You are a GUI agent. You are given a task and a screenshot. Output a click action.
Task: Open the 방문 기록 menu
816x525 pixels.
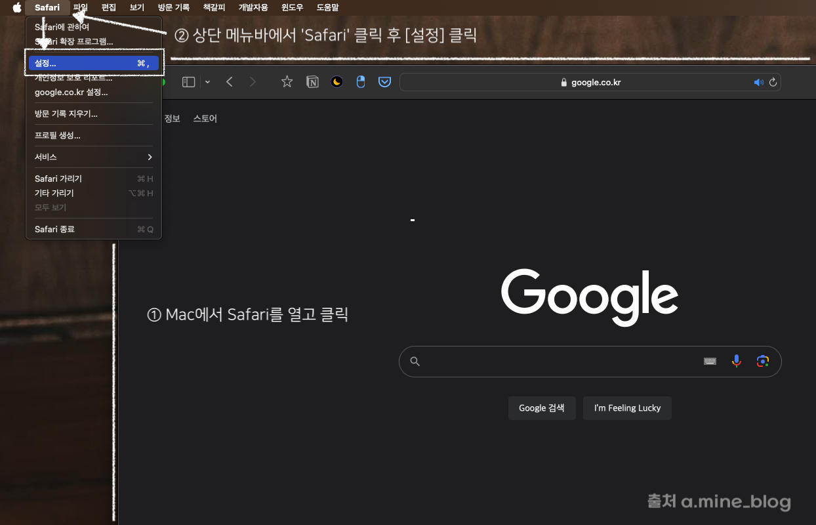tap(174, 8)
